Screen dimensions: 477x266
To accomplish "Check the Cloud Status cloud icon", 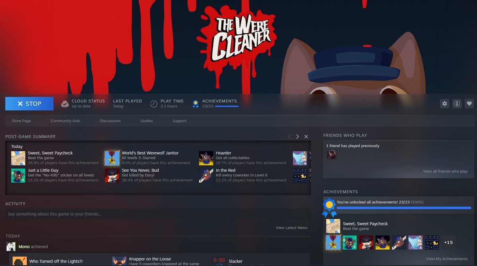I will pos(65,104).
